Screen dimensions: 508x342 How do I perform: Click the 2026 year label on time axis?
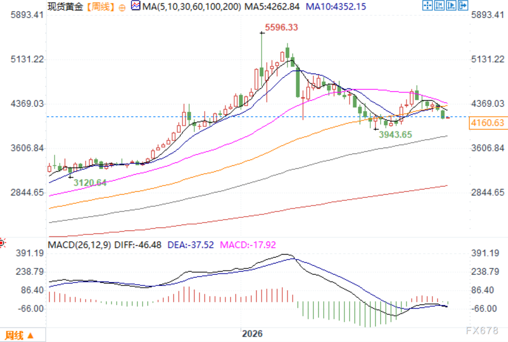(x=252, y=334)
